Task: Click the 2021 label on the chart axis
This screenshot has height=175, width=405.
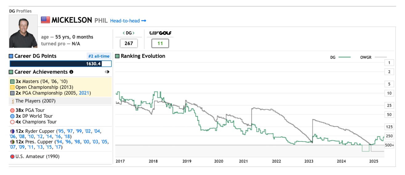Action: [244, 161]
